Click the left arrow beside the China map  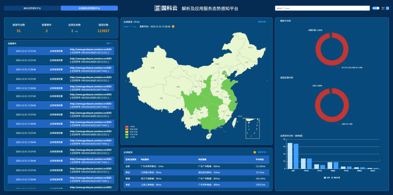click(126, 81)
